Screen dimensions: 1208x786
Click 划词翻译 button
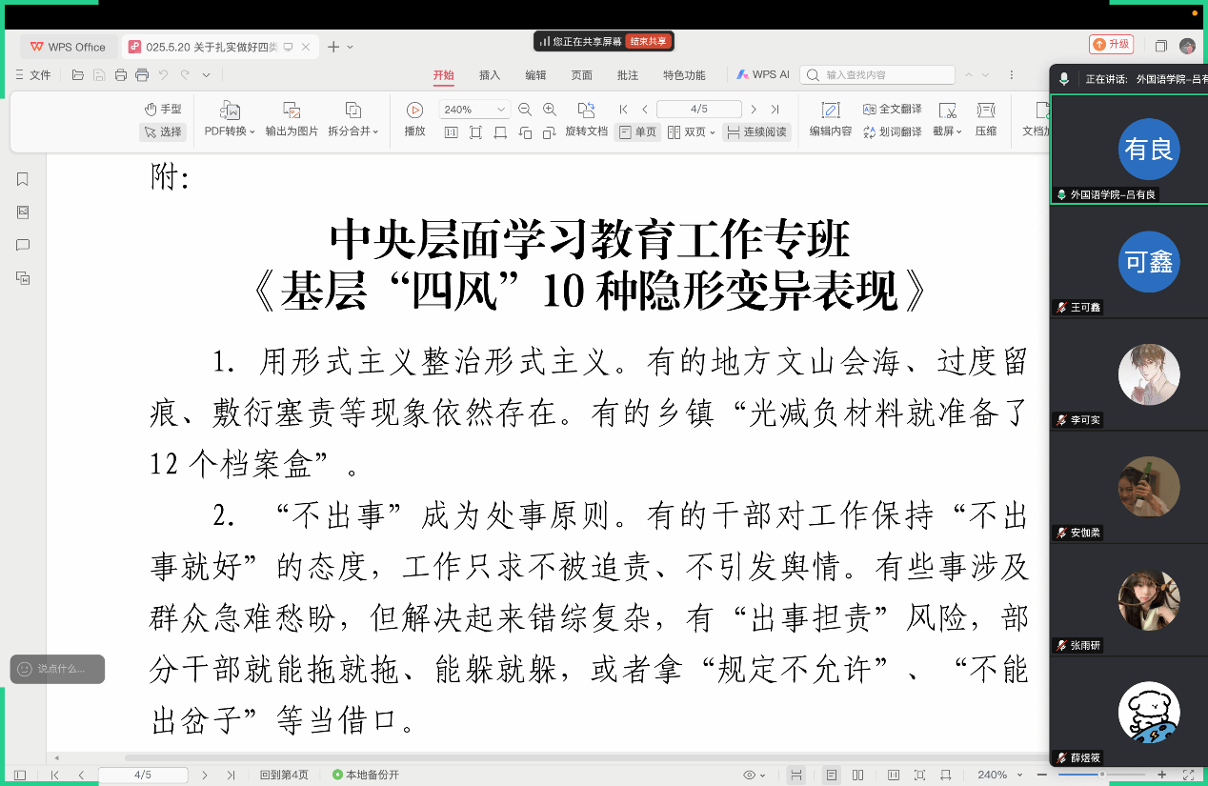pos(893,132)
